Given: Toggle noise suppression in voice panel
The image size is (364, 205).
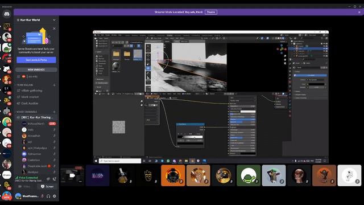Looking at the screenshot, I should 48,179.
